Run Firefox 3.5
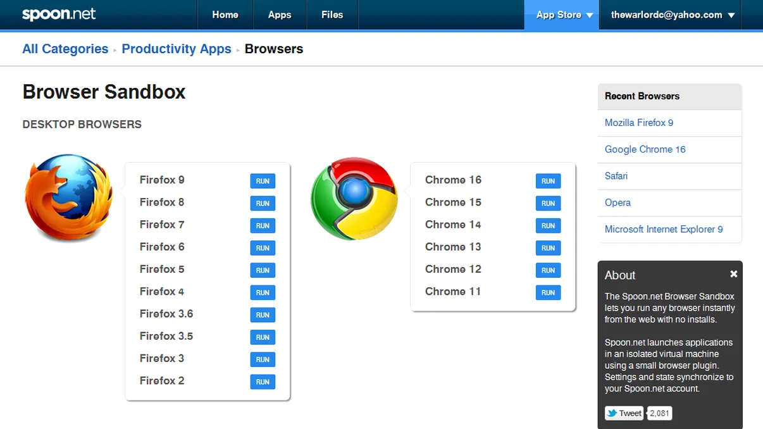The height and width of the screenshot is (429, 763). click(263, 337)
